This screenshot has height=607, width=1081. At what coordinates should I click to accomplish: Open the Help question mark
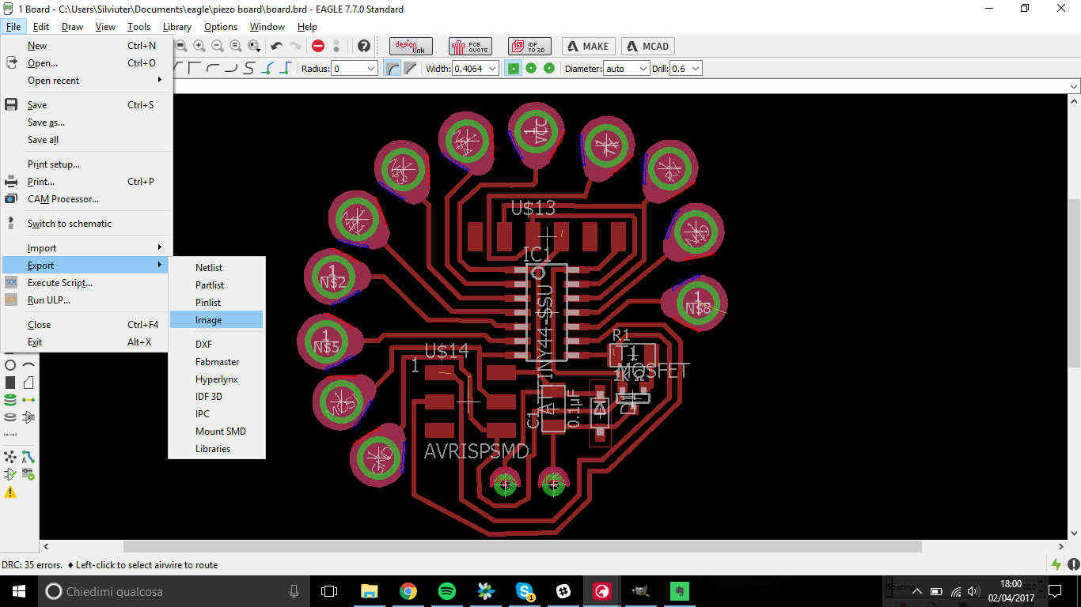point(363,46)
